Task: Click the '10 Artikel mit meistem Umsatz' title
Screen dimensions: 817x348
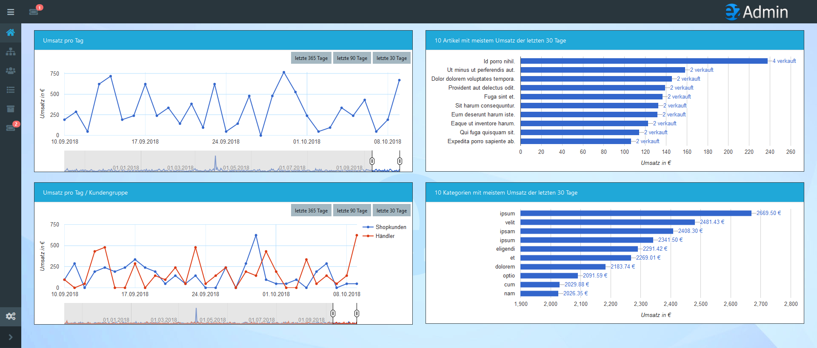Action: point(500,40)
